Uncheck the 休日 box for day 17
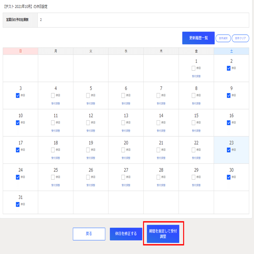Image resolution: width=254 pixels, height=254 pixels. [18, 150]
